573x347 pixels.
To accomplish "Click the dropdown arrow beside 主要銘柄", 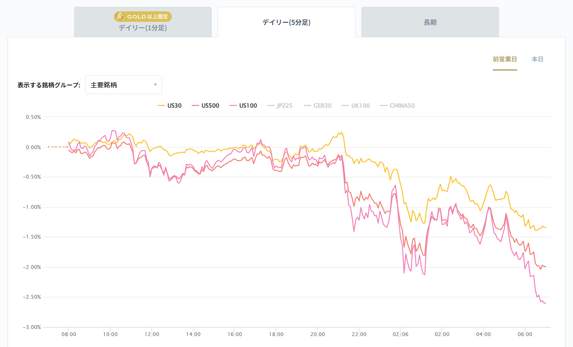I will click(155, 85).
